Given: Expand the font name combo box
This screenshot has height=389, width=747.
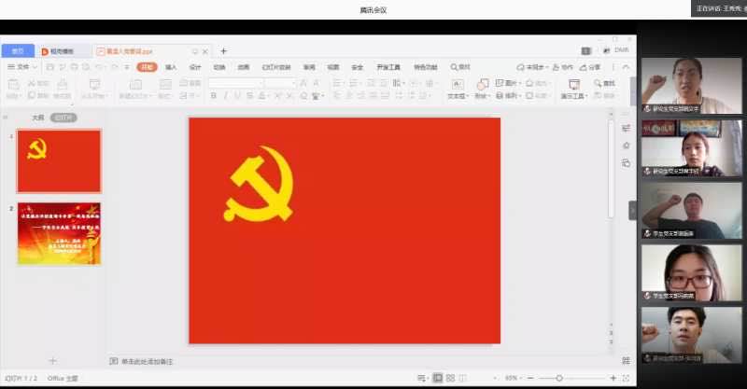Looking at the screenshot, I should coord(235,83).
